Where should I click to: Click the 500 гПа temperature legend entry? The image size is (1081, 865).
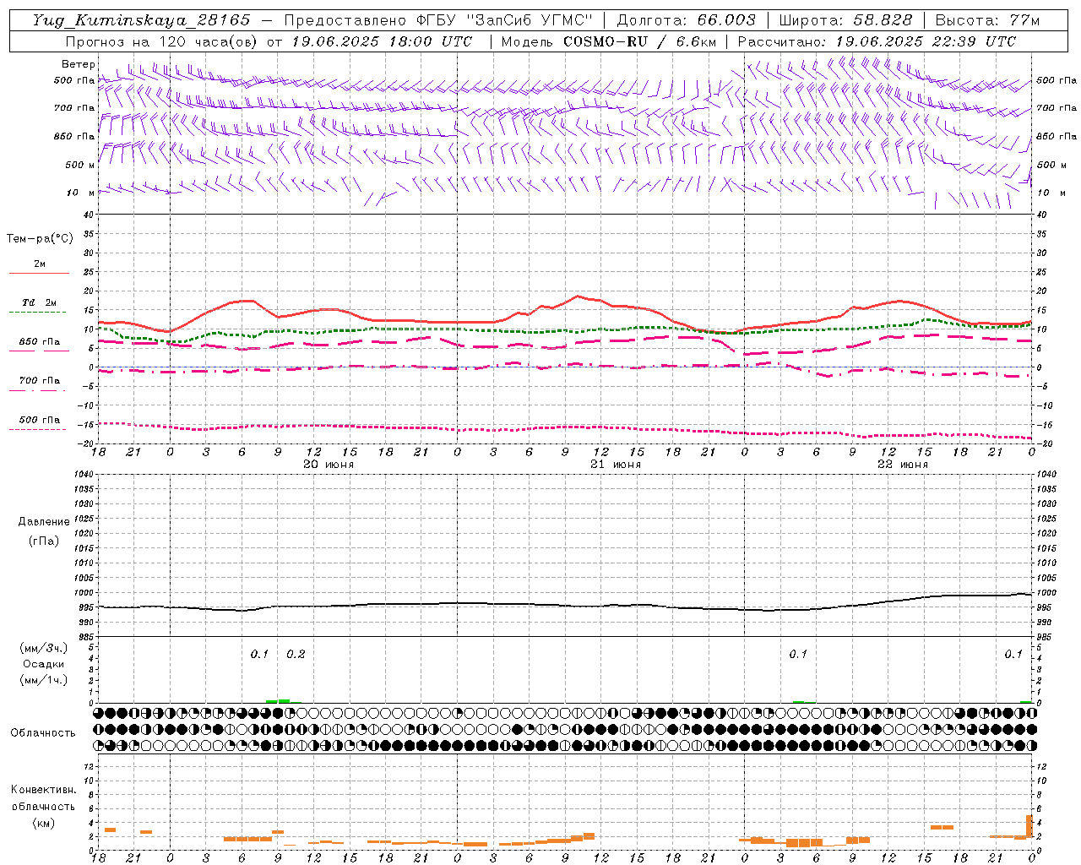pyautogui.click(x=39, y=420)
